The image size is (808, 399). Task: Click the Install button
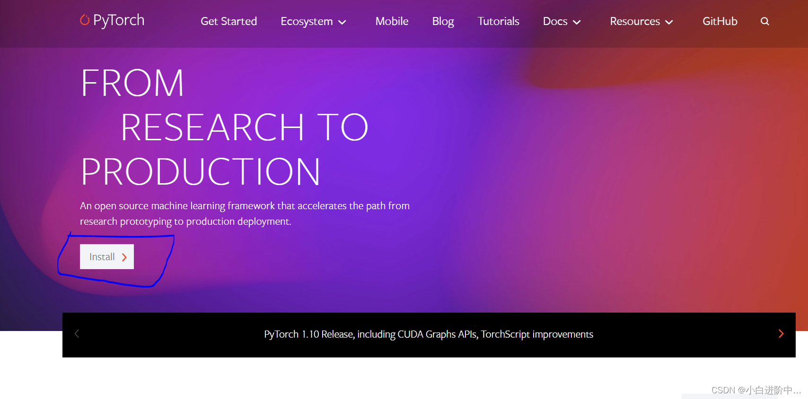[107, 256]
